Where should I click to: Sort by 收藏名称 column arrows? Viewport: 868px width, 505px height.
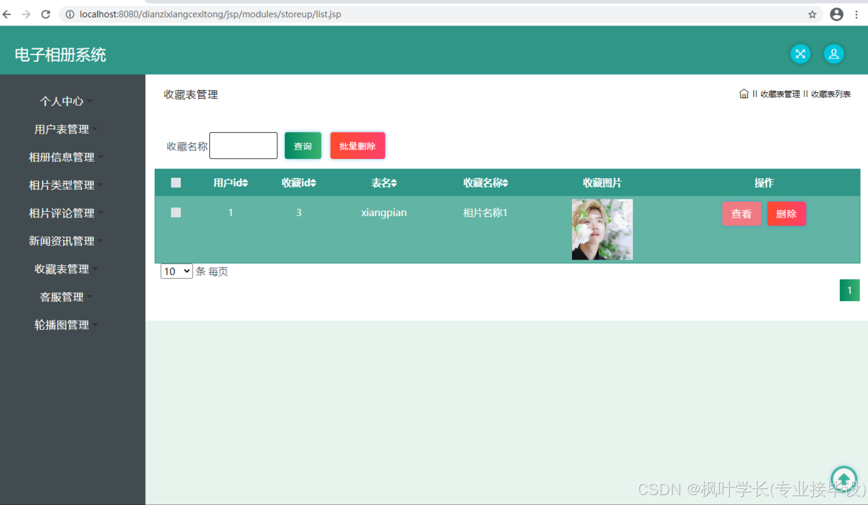(x=505, y=183)
